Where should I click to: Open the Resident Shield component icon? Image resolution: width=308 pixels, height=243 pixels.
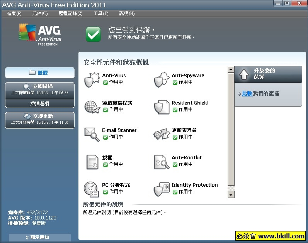tap(162, 107)
